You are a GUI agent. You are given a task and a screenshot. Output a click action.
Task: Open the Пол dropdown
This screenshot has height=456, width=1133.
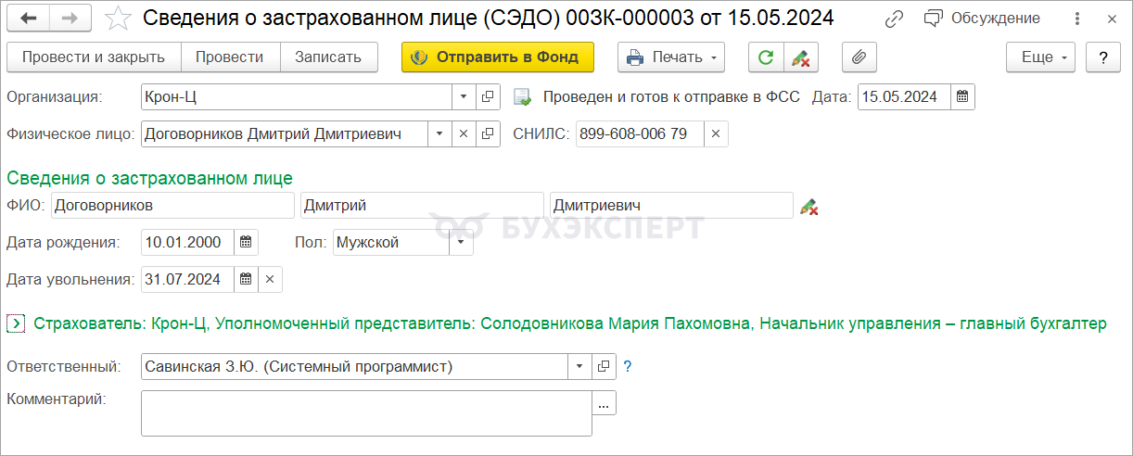pos(461,243)
